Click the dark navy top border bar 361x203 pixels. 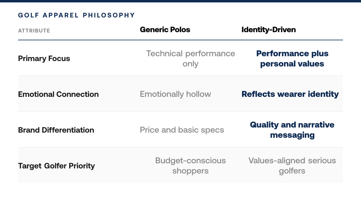pyautogui.click(x=180, y=1)
